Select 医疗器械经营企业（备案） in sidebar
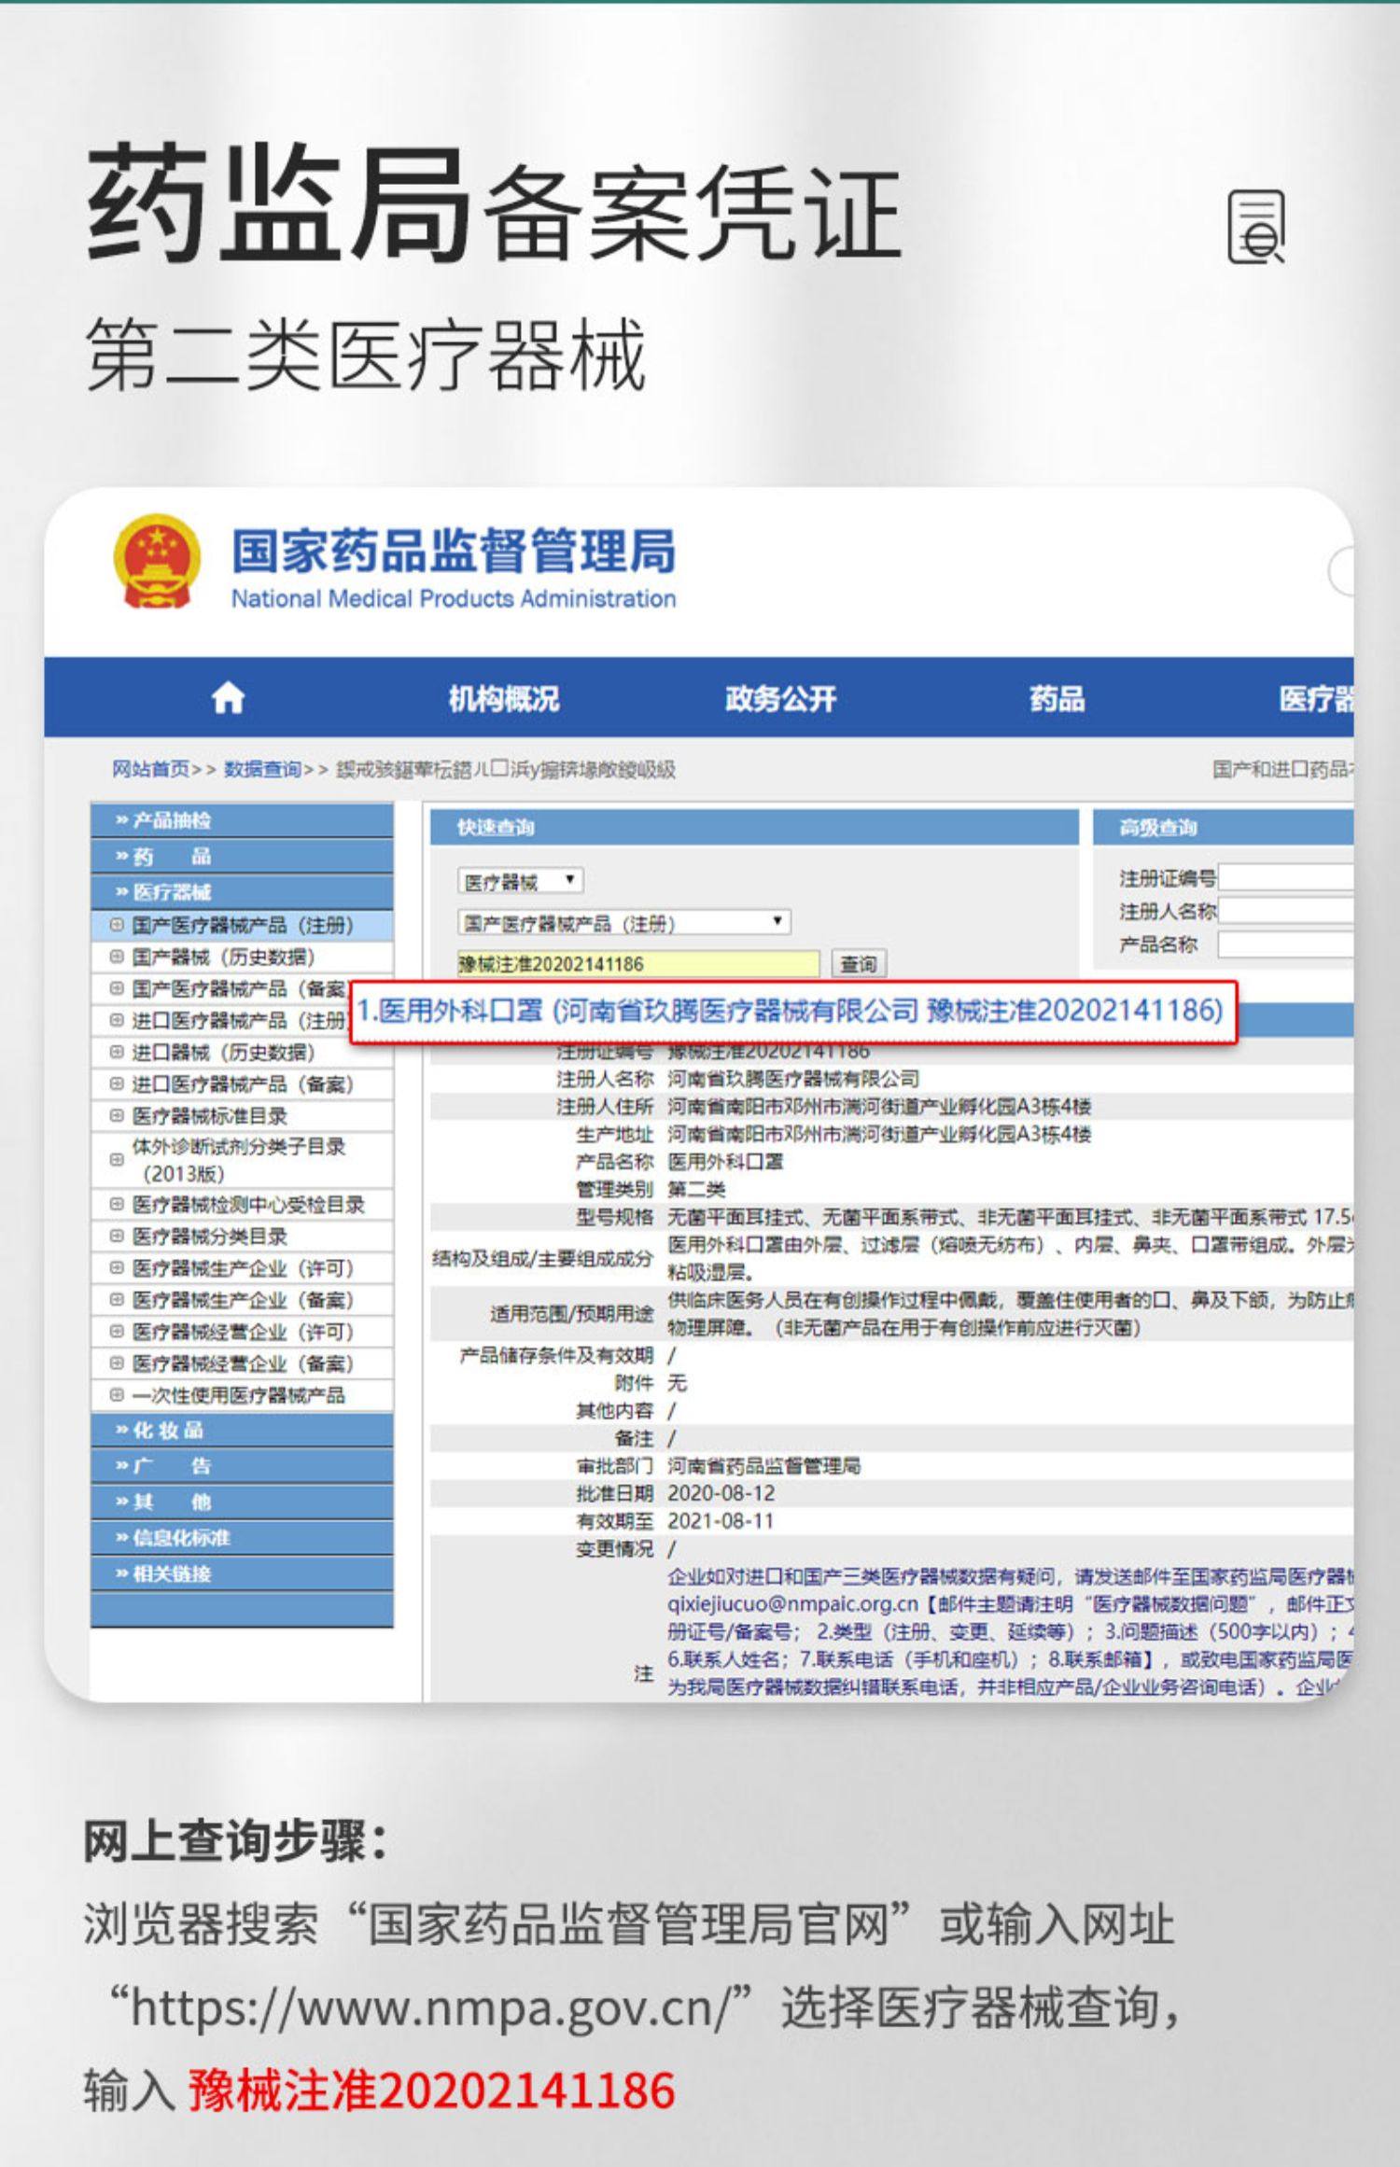Viewport: 1400px width, 2167px height. pos(242,1363)
